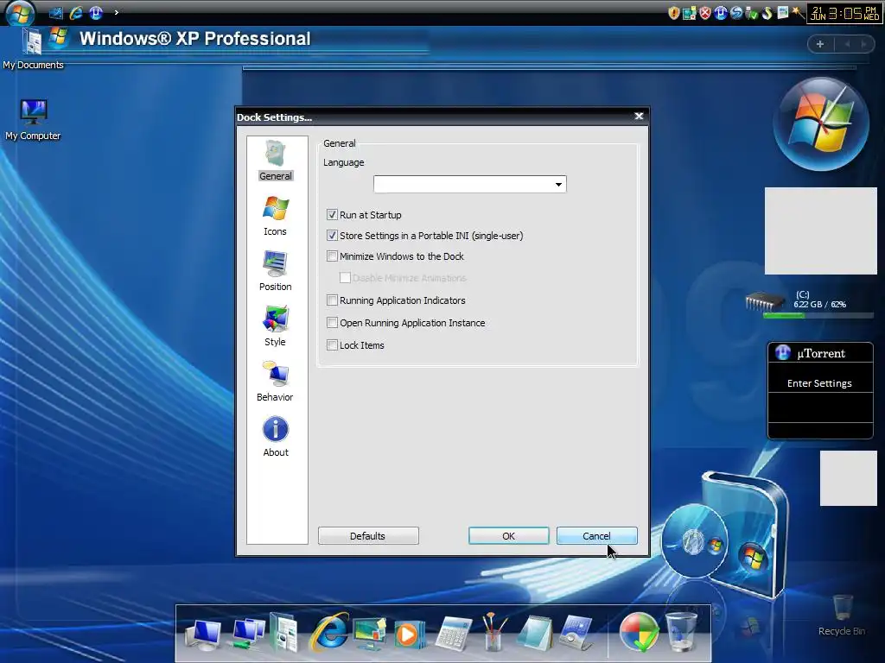Launch Internet Explorer from quick launch
Screen dimensions: 885x663
(x=76, y=12)
